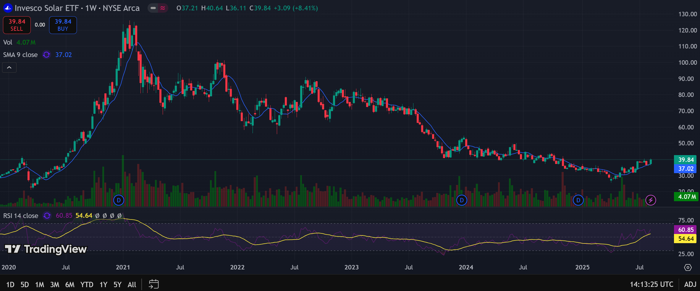Click the RSI MA value 54.64 in legend

point(84,216)
